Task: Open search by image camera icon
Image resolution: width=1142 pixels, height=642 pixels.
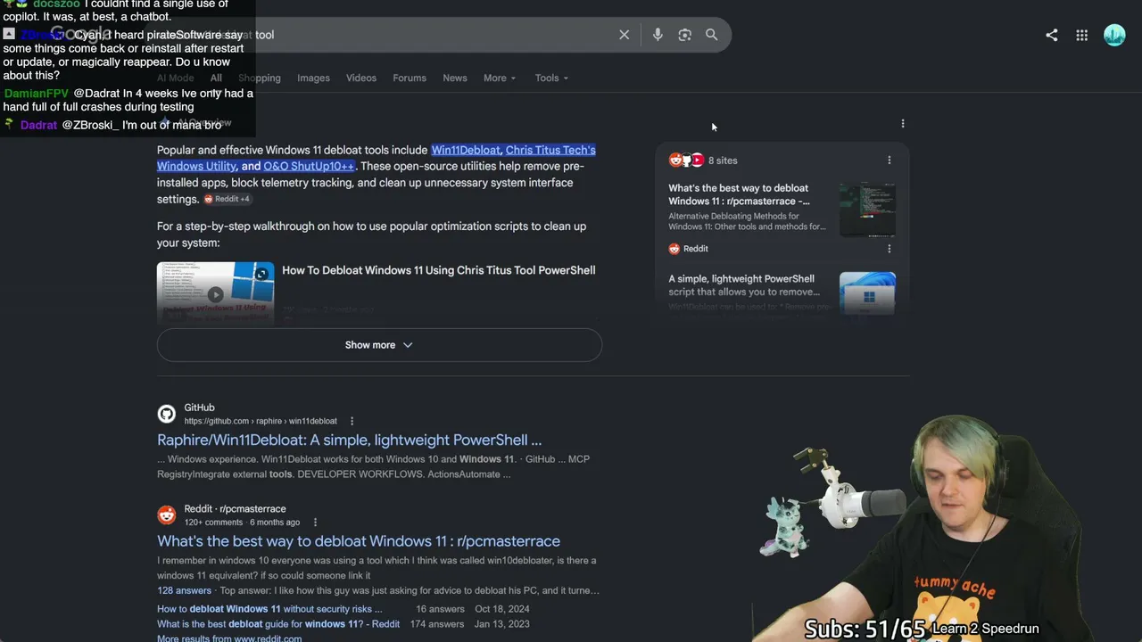Action: pos(684,35)
